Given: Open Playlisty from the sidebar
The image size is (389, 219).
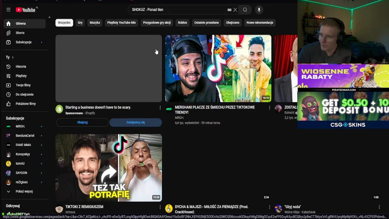Looking at the screenshot, I should [x=25, y=76].
